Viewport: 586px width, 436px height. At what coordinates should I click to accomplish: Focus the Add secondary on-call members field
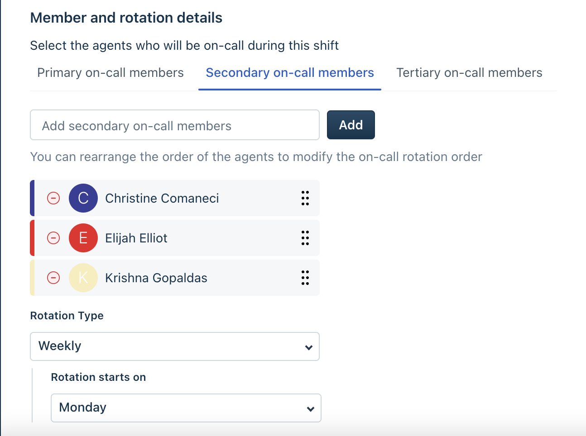tap(175, 125)
